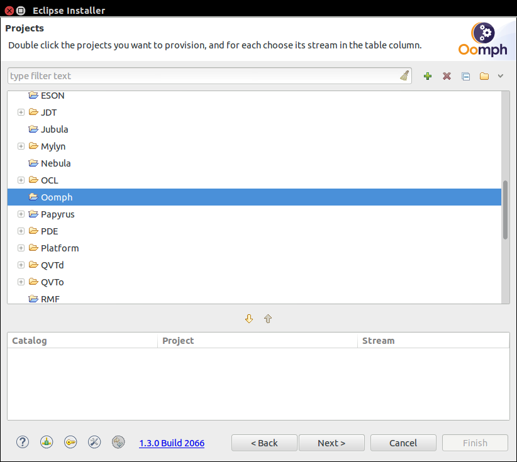Viewport: 517px width, 462px height.
Task: Click the Jubula folder icon
Action: point(33,129)
